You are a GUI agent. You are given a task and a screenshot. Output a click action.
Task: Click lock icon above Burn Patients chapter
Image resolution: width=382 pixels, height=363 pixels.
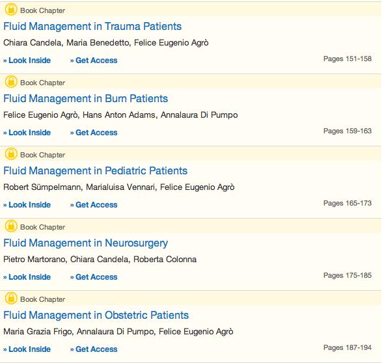tap(11, 82)
